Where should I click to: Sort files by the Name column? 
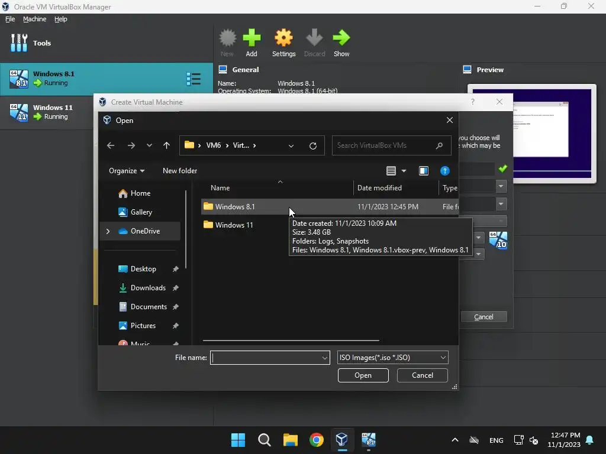[276, 188]
